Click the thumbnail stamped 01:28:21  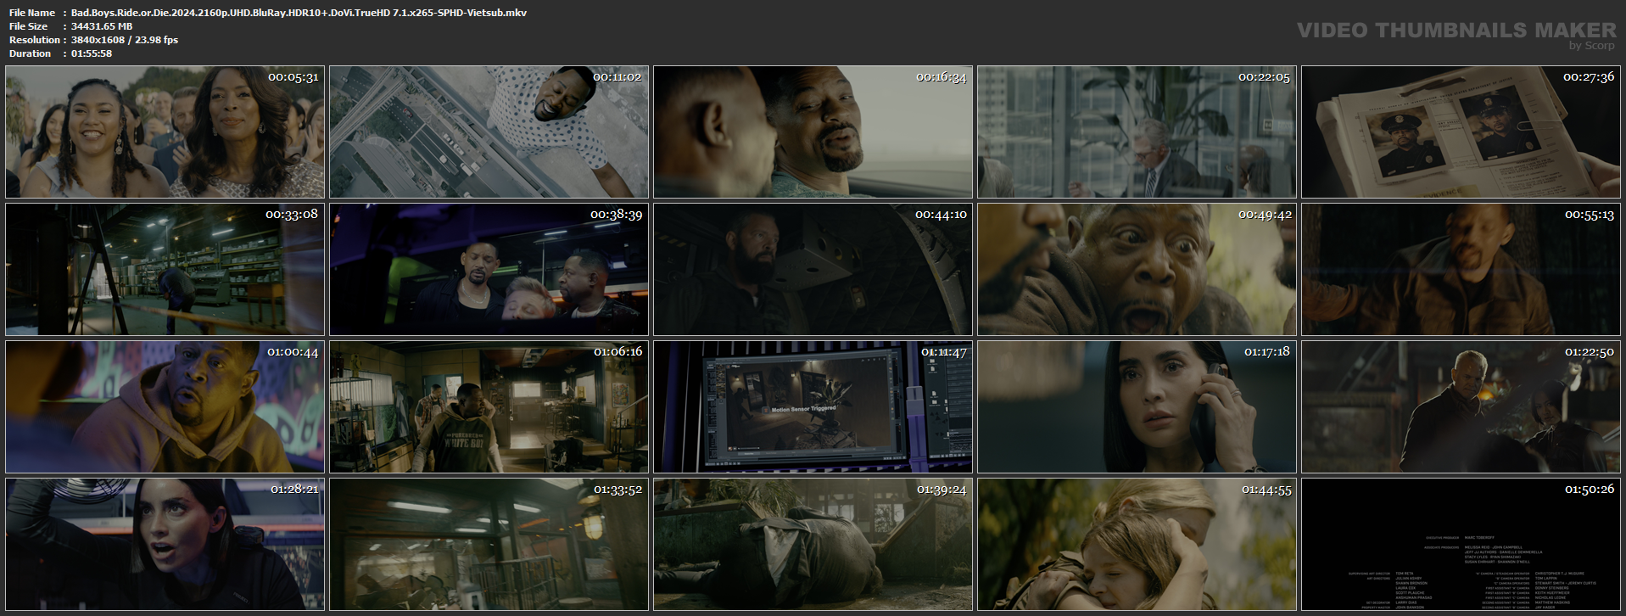coord(165,544)
